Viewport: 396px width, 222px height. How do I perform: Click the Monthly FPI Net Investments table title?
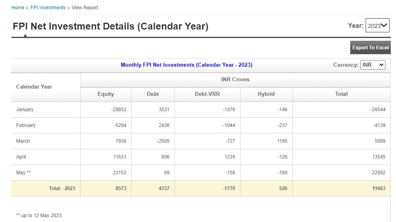(186, 65)
